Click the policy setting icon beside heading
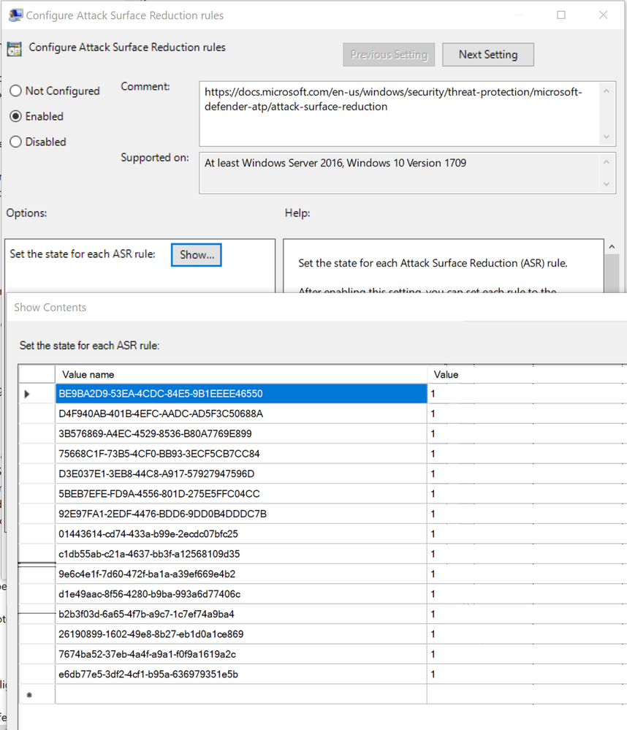 point(15,48)
